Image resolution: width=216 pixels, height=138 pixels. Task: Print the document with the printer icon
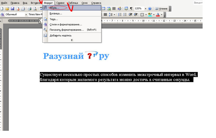(x=30, y=9)
